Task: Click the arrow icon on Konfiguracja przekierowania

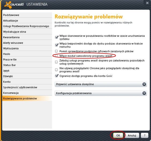Action: tap(144, 93)
